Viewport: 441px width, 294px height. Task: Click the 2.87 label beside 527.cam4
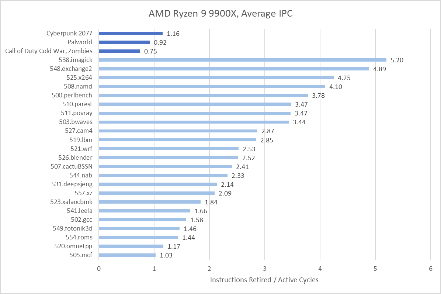pos(268,131)
